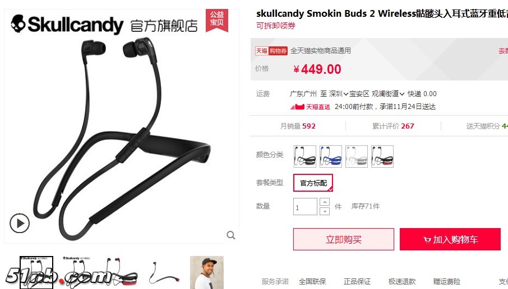Viewport: 508px width, 289px height.
Task: Select the 官方标配 package option
Action: click(313, 183)
